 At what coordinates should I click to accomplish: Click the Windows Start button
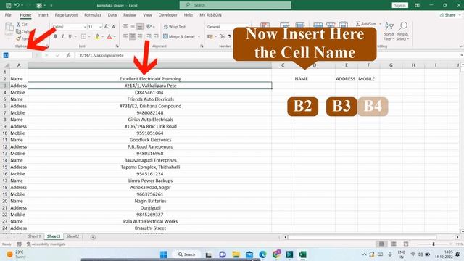[x=163, y=254]
